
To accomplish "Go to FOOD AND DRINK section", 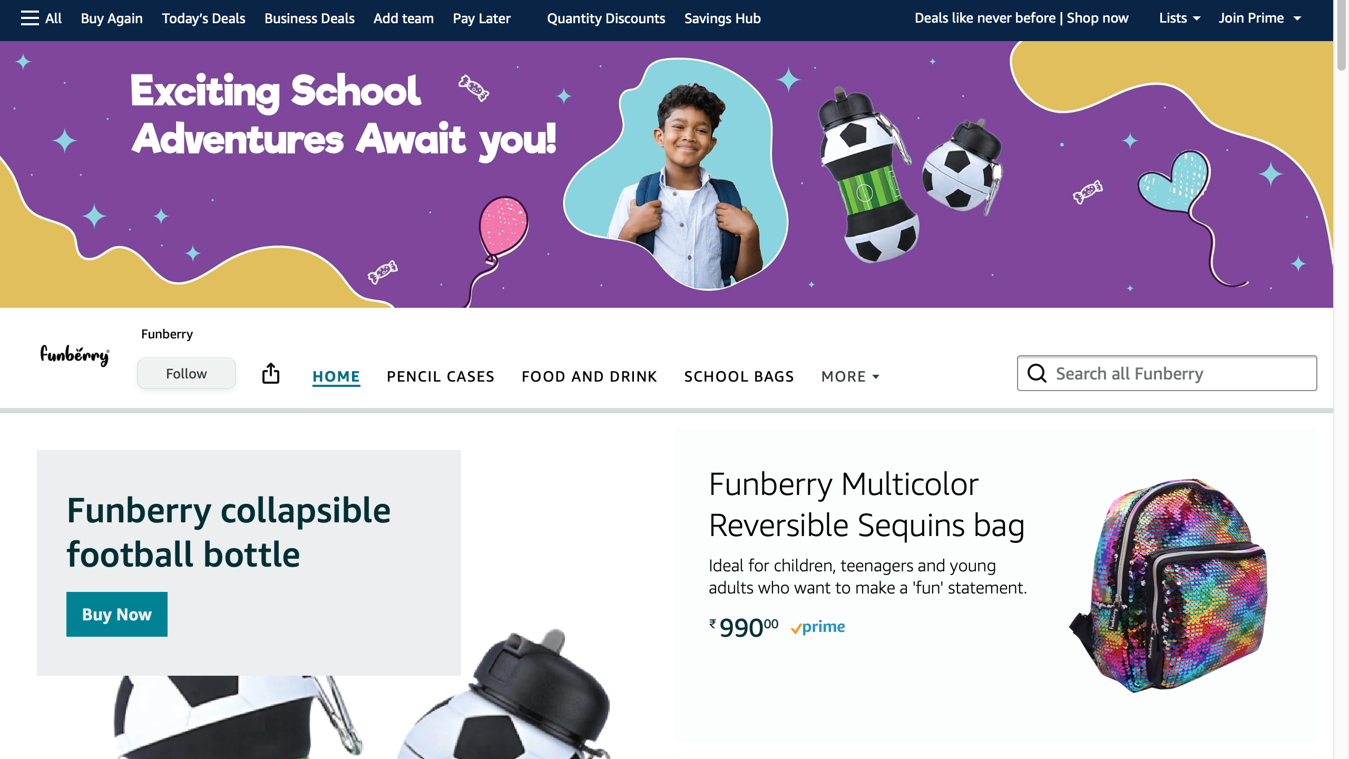I will click(x=589, y=376).
